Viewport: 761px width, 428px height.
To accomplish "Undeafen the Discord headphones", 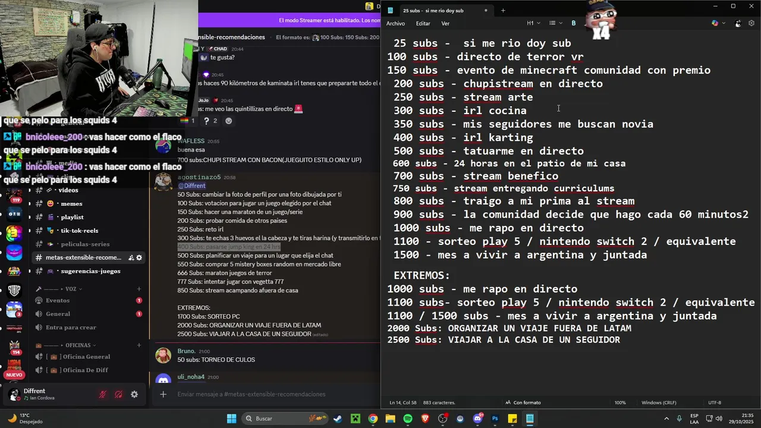I will 118,394.
